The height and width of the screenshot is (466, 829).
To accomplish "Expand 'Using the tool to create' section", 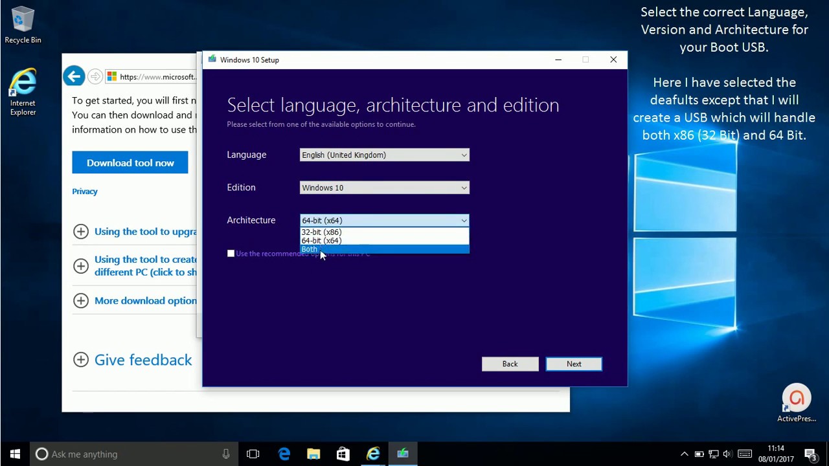I will coord(81,266).
